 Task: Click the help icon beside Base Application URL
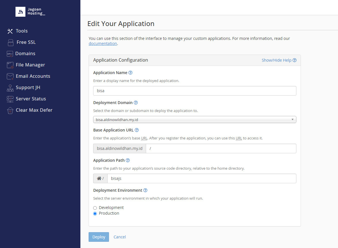(137, 130)
